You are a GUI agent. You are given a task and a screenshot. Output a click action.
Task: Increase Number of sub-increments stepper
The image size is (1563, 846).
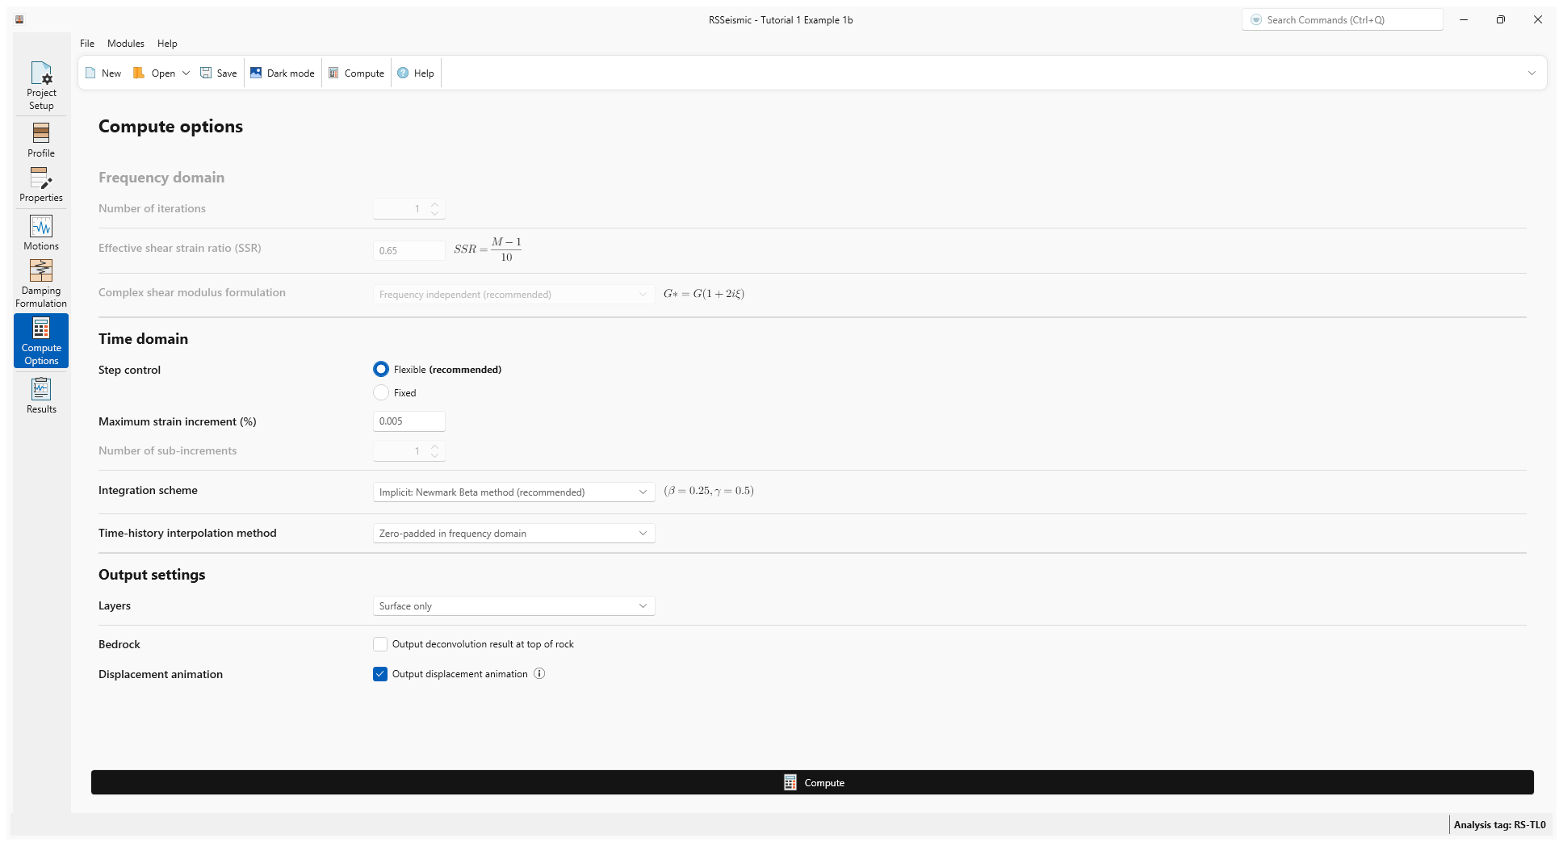click(x=434, y=446)
